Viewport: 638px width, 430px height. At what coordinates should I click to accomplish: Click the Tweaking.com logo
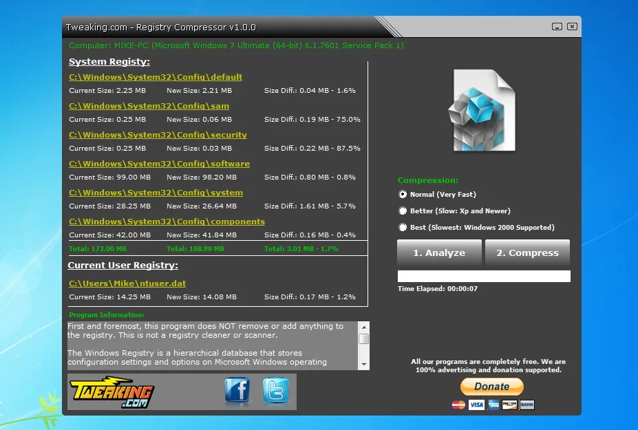tap(112, 391)
